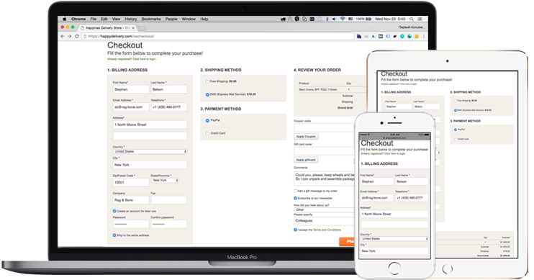Click the browser forward arrow

[70, 36]
